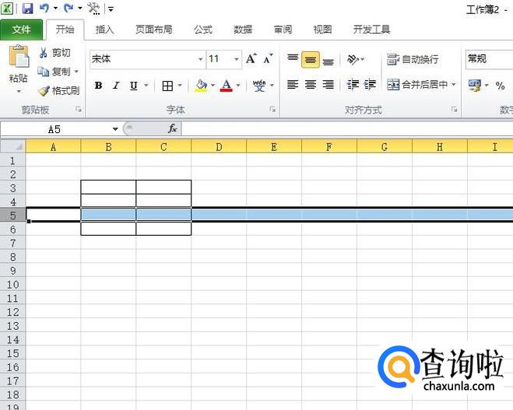513x410 pixels.
Task: Open the Excel application icon menu
Action: 7,9
